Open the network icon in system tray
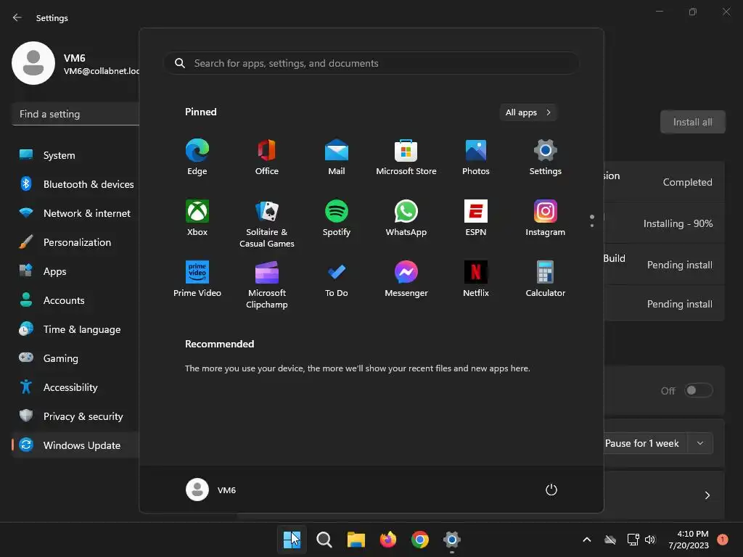The image size is (743, 557). 633,540
